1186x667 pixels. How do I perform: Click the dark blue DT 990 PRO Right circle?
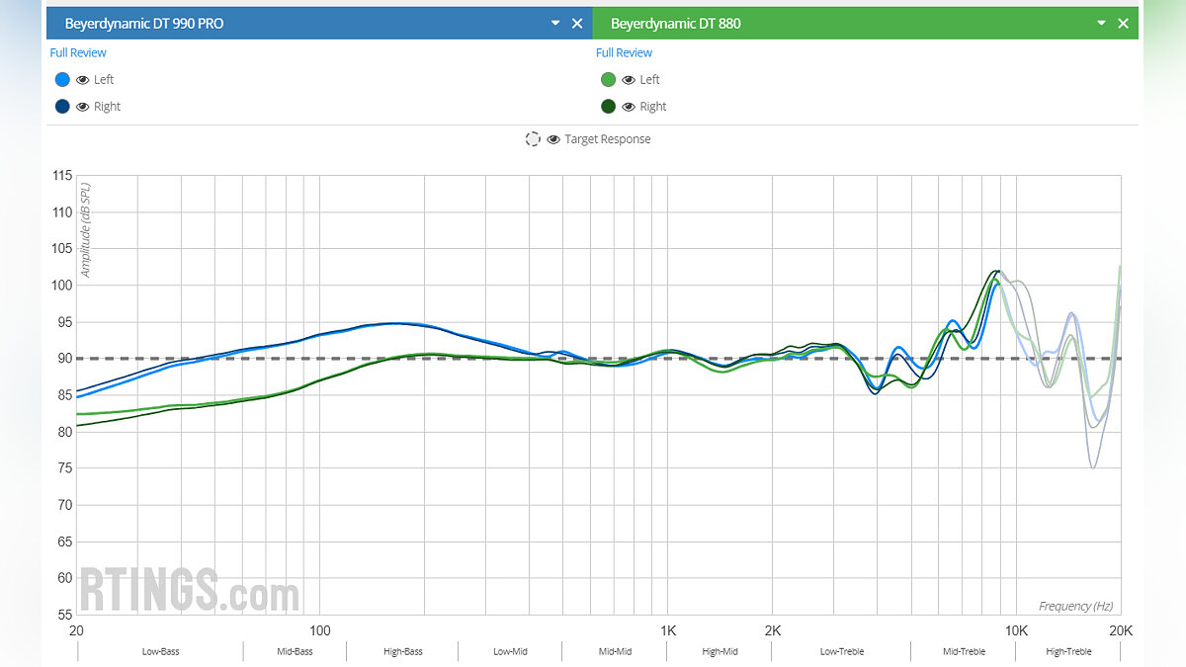point(63,107)
